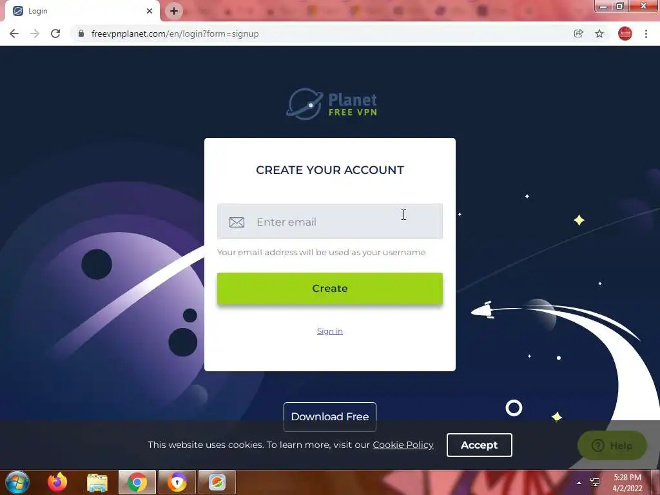The width and height of the screenshot is (660, 495).
Task: Open the Planet VPN taskbar app
Action: (x=217, y=482)
